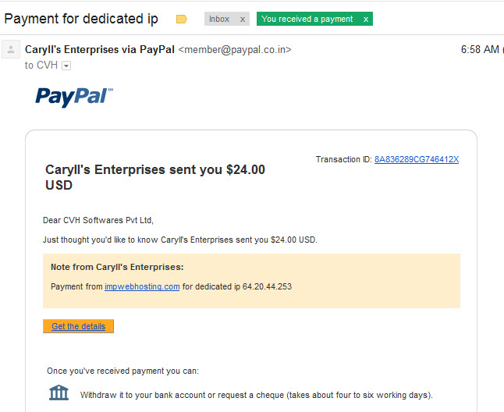Click the '$24.00 USD' payment heading
The height and width of the screenshot is (412, 504).
click(155, 177)
